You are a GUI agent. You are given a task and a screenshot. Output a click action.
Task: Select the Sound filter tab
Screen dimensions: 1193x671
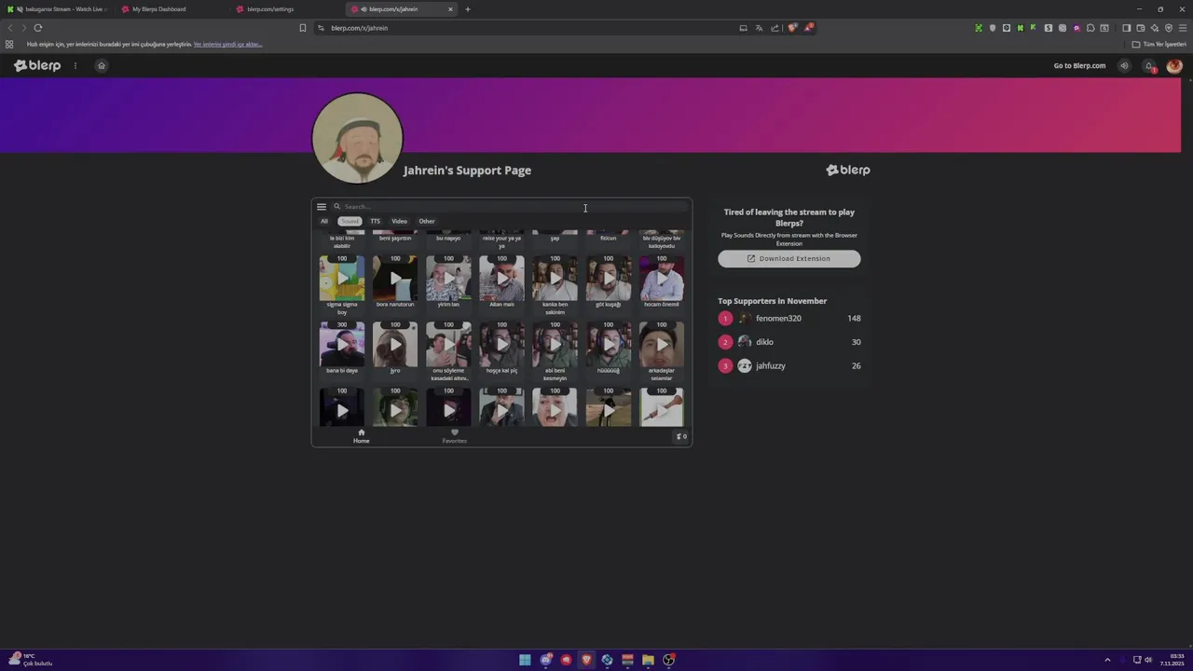tap(350, 222)
